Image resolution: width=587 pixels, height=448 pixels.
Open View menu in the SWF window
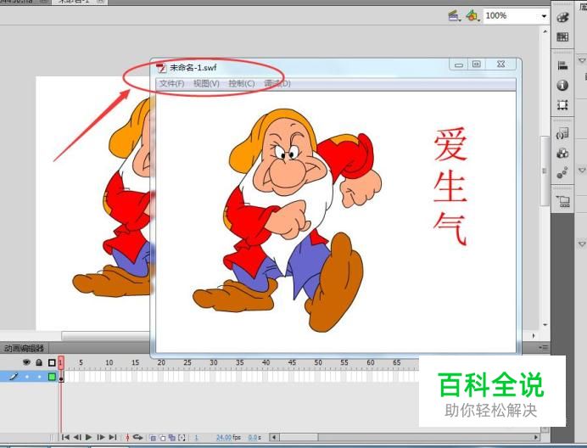[x=206, y=83]
